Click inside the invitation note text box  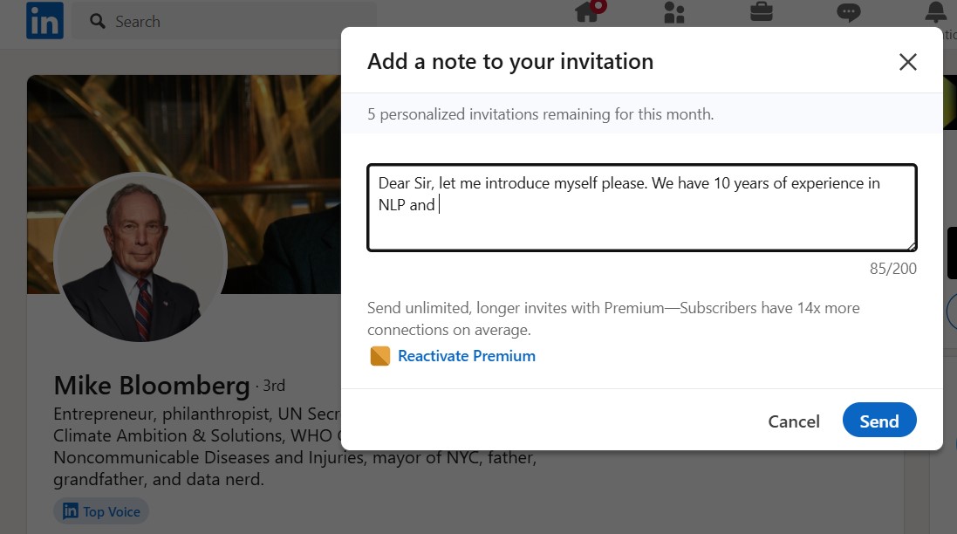642,208
